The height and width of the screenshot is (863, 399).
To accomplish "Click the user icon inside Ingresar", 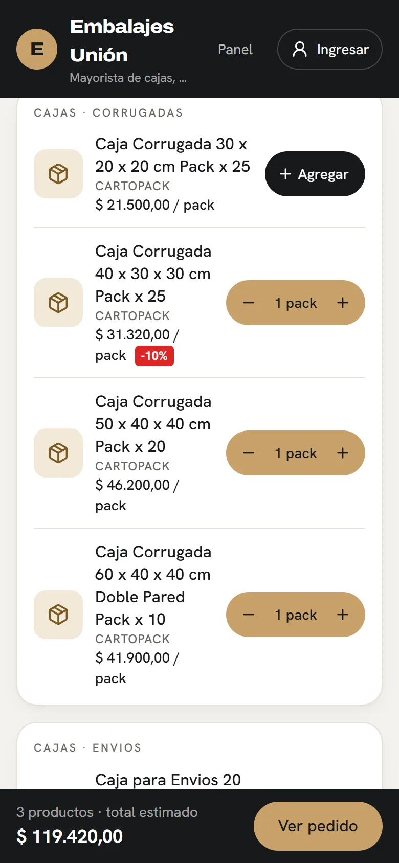I will tap(300, 49).
